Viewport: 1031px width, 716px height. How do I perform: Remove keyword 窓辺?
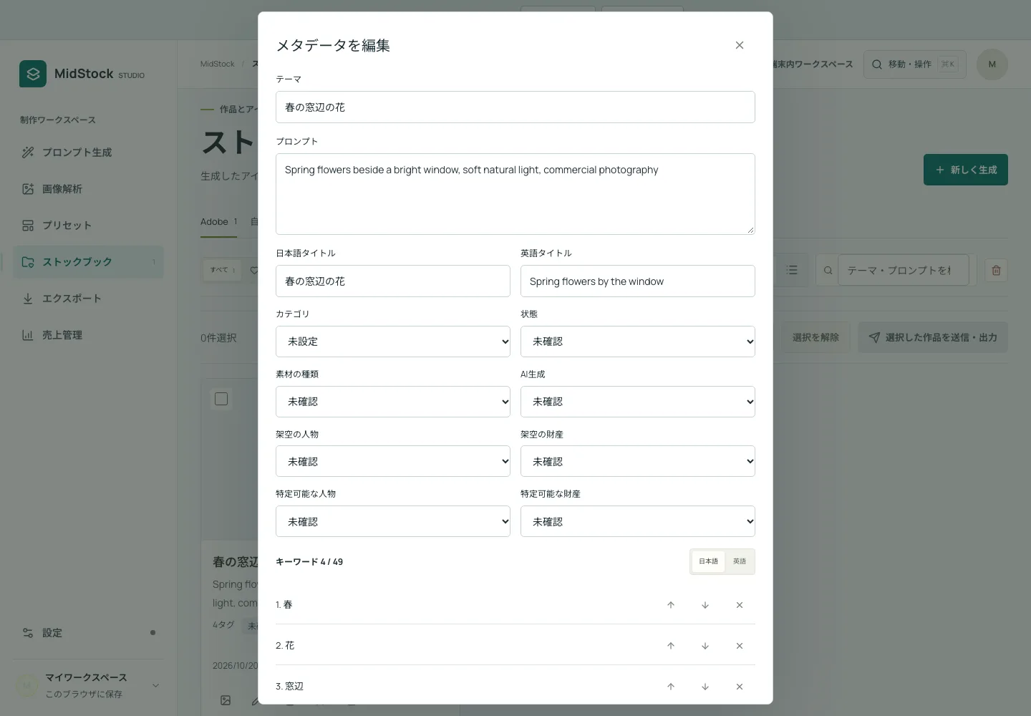(x=740, y=687)
